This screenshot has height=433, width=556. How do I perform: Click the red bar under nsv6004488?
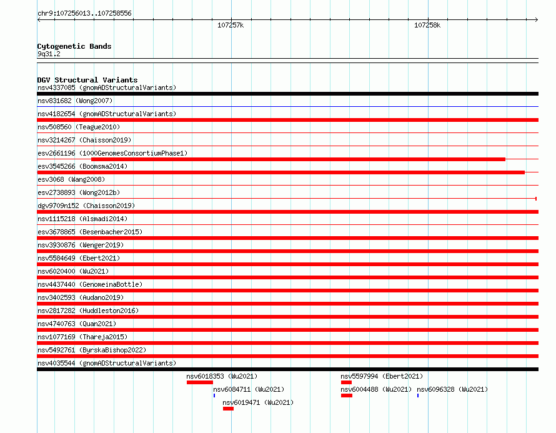pyautogui.click(x=347, y=396)
